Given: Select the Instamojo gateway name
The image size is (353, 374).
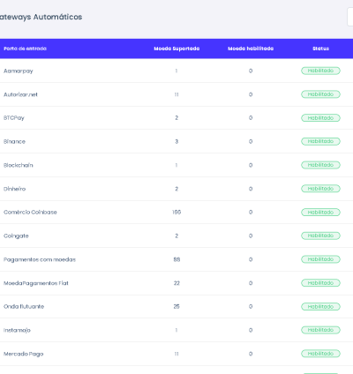Looking at the screenshot, I should [x=17, y=330].
